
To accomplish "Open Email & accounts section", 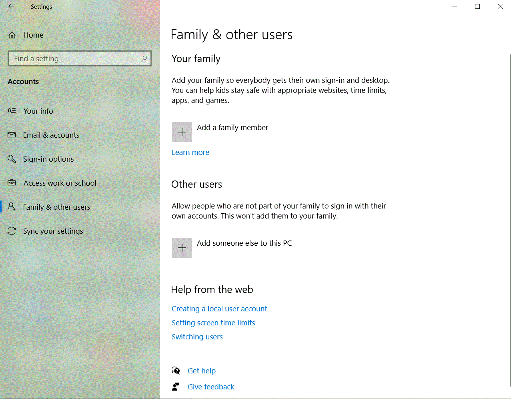I will [80, 135].
